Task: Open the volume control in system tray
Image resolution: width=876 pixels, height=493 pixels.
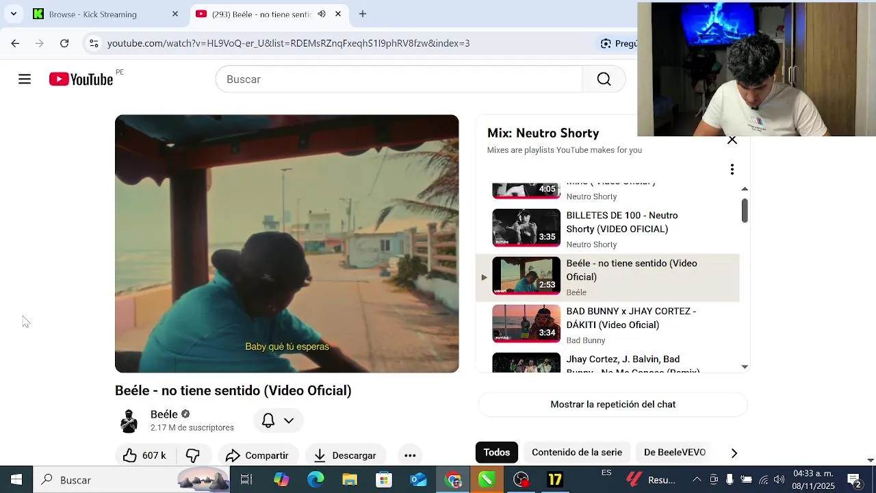Action: coord(779,480)
